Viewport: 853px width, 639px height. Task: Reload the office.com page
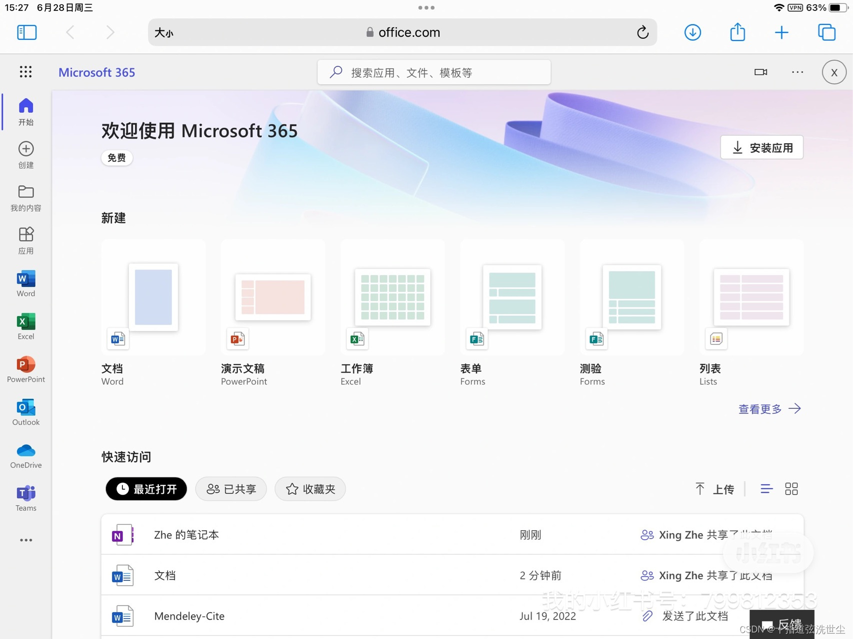[643, 32]
